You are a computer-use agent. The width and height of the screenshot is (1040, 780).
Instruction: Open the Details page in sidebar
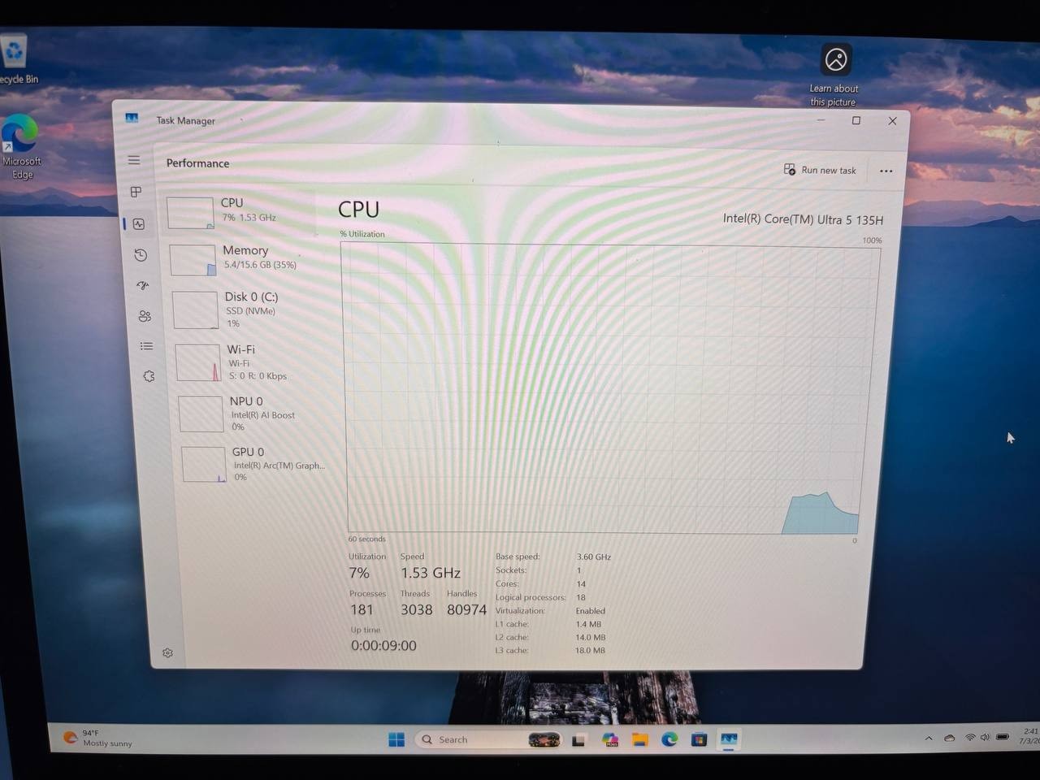pyautogui.click(x=146, y=346)
